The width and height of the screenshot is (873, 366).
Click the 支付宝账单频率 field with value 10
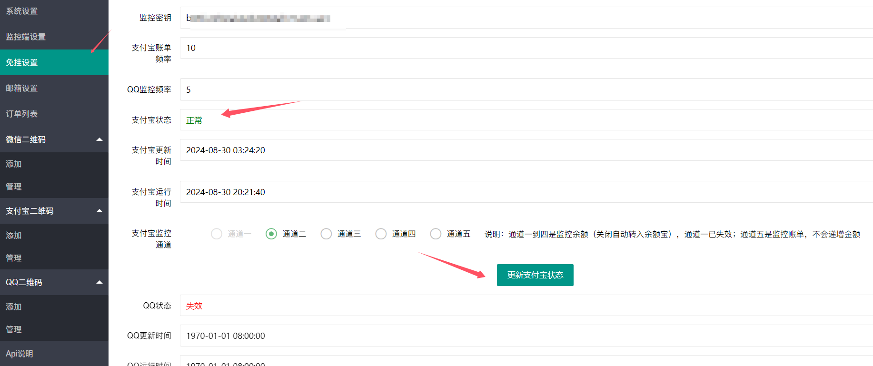(x=526, y=48)
